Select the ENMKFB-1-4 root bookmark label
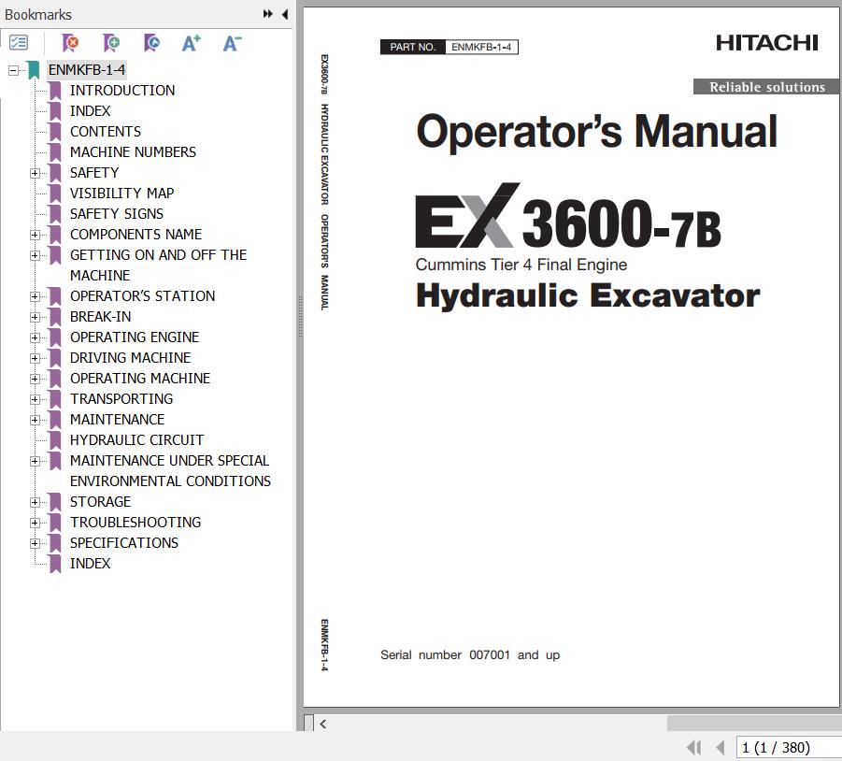This screenshot has width=842, height=761. click(x=87, y=70)
